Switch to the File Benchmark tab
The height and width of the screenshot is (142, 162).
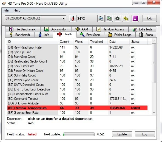pos(23,29)
